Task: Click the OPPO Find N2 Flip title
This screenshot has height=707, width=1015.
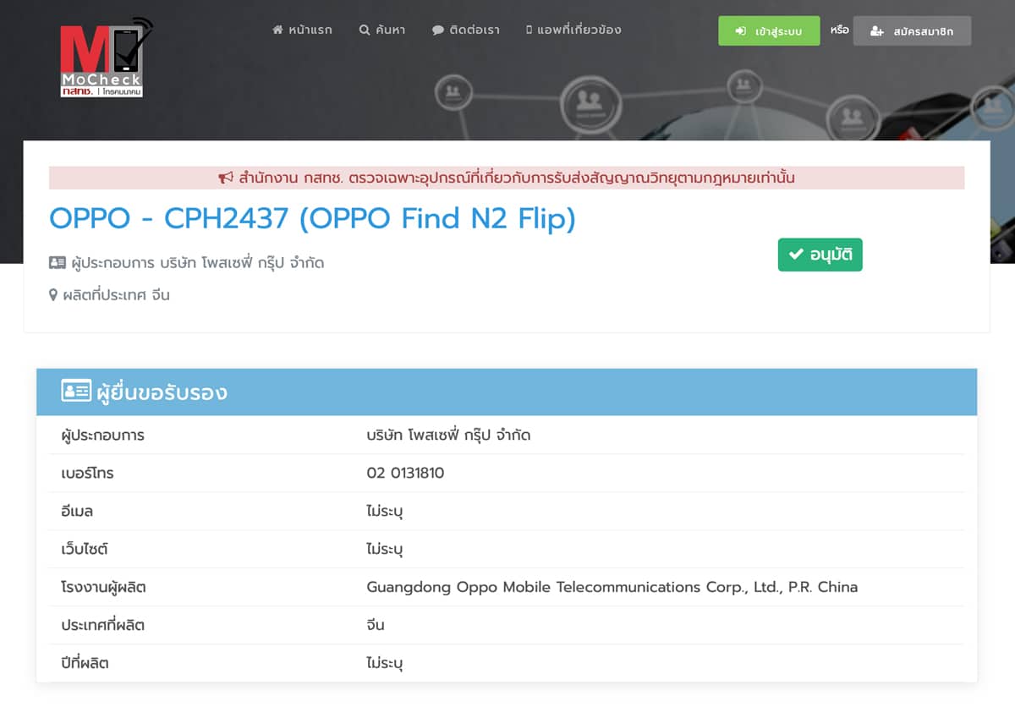Action: 312,219
